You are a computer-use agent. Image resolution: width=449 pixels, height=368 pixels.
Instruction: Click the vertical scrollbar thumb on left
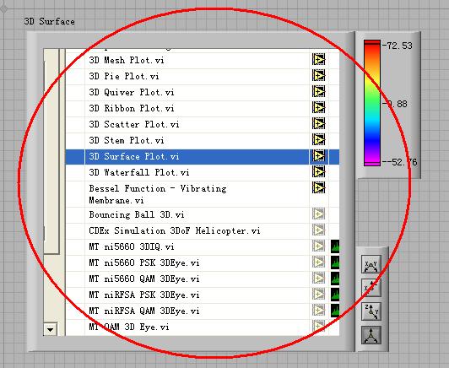51,151
